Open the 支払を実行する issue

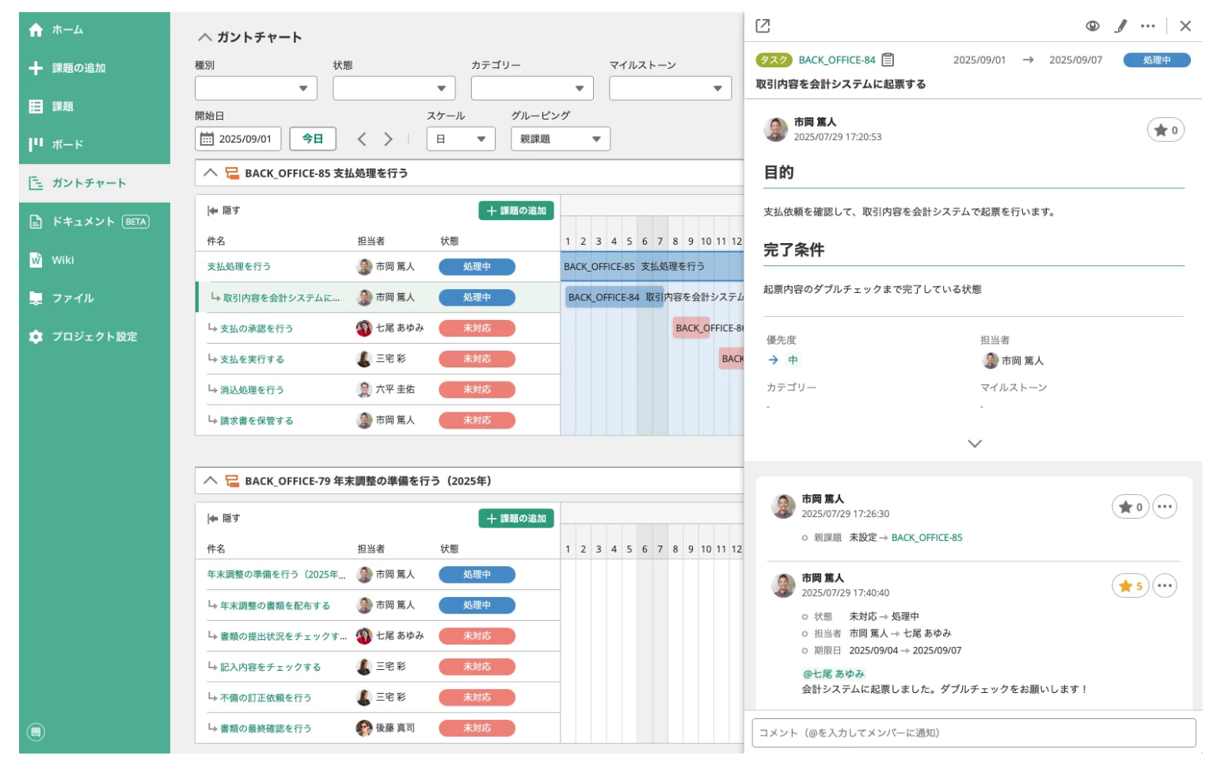point(252,360)
